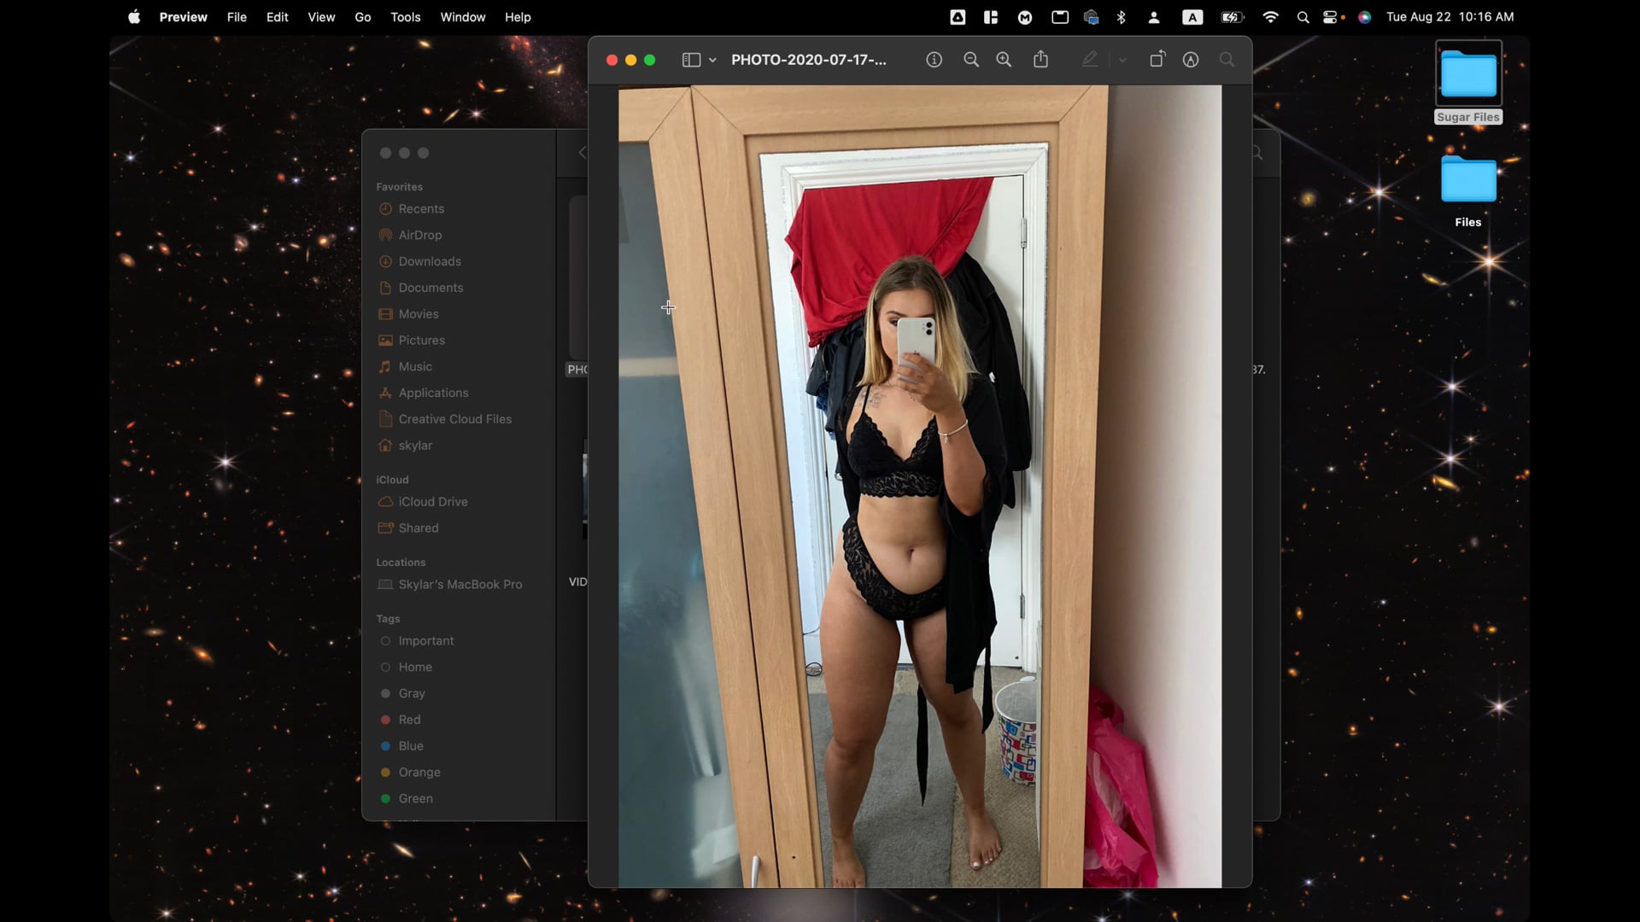
Task: Open the input source A icon
Action: coord(1192,17)
